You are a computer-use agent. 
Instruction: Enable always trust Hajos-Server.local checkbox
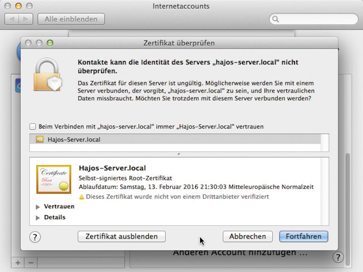click(x=33, y=126)
